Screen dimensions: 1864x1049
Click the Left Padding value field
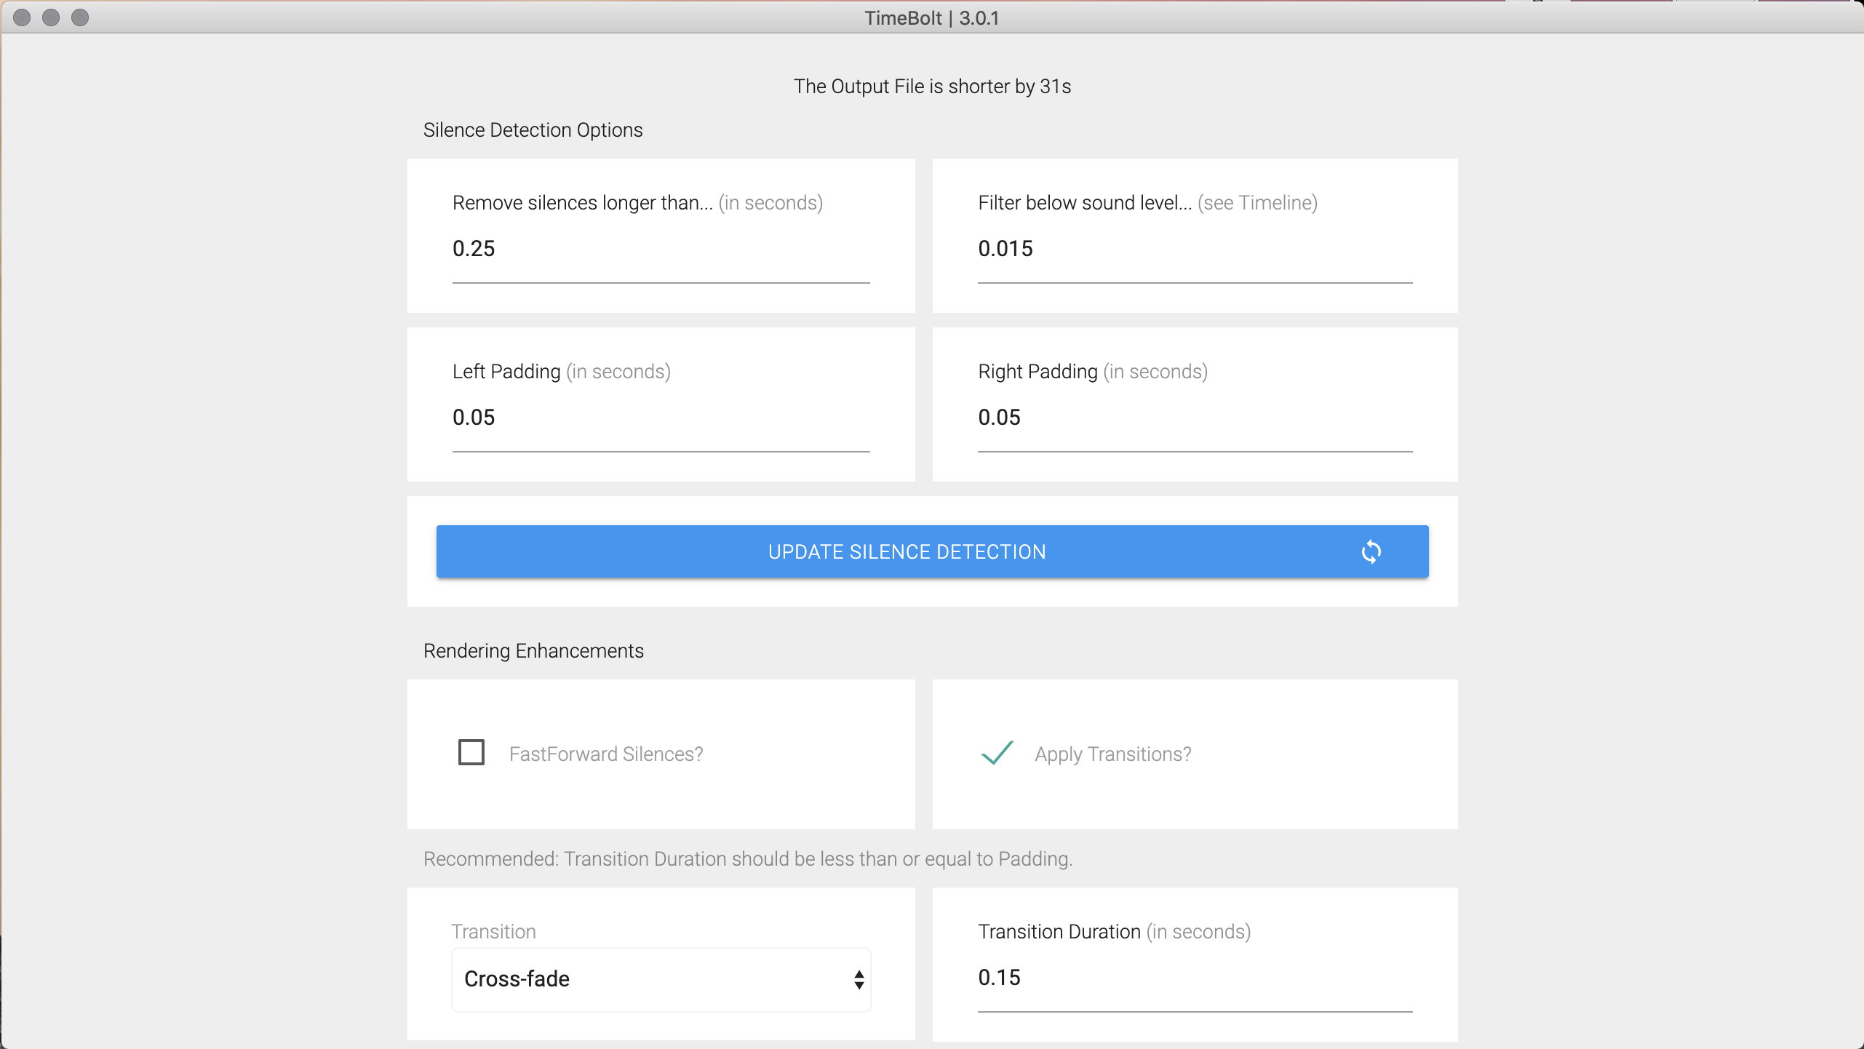(660, 418)
